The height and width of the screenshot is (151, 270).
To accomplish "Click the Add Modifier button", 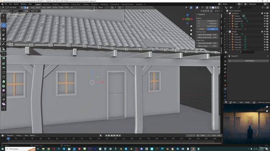I will tap(249, 61).
